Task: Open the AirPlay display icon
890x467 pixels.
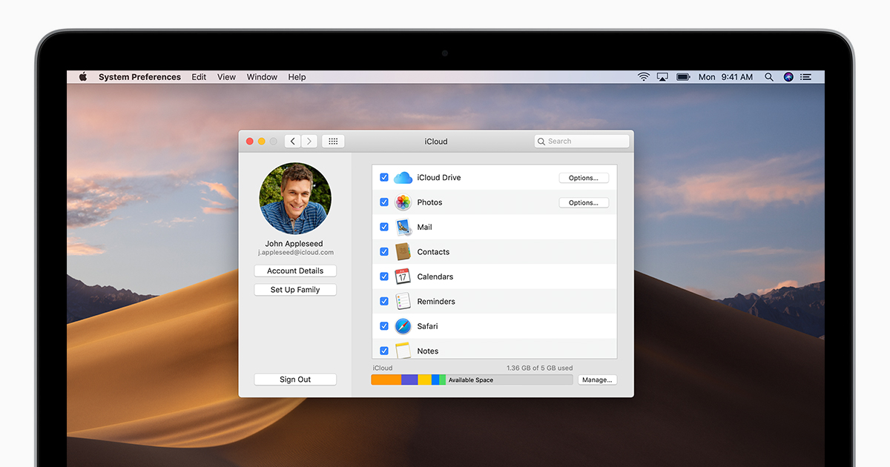Action: point(663,77)
